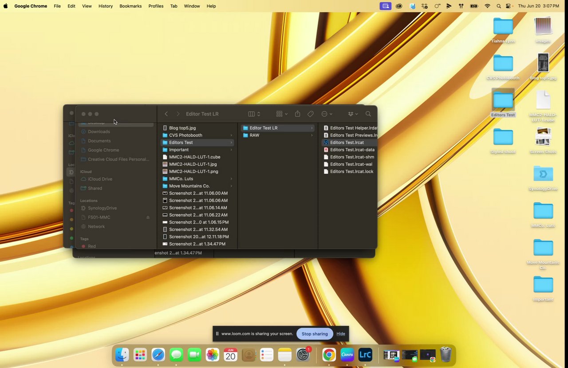The width and height of the screenshot is (568, 368).
Task: Open the Finder action (ellipsis) menu
Action: 327,114
